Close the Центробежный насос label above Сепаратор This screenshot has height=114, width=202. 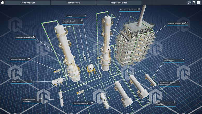click(30, 58)
